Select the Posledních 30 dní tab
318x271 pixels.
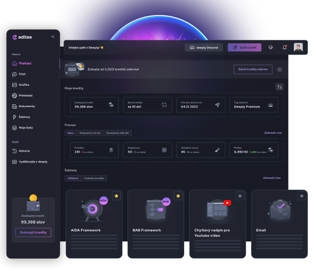tap(90, 133)
